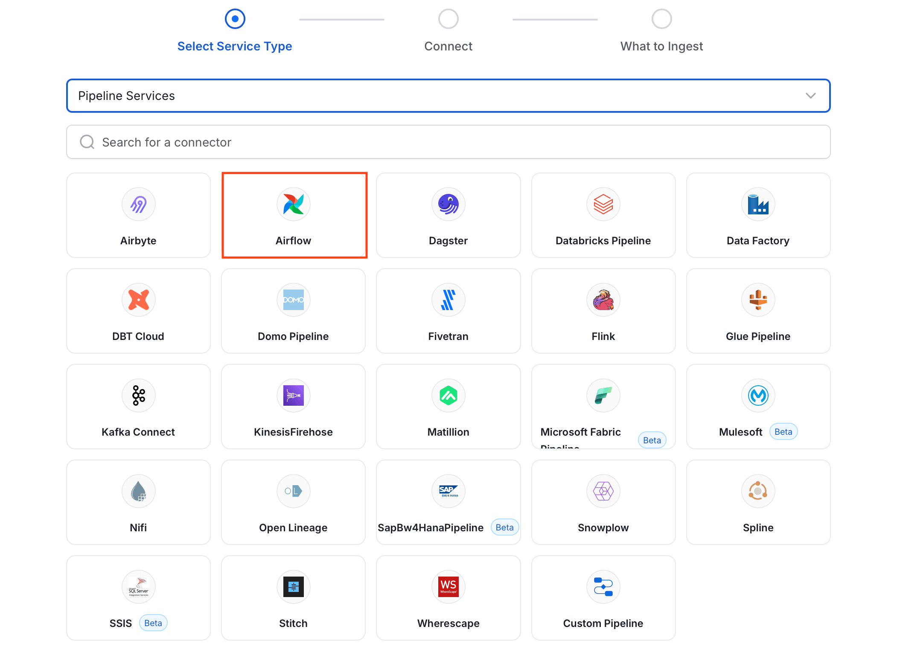Choose the Data Factory icon
This screenshot has width=897, height=656.
click(758, 204)
